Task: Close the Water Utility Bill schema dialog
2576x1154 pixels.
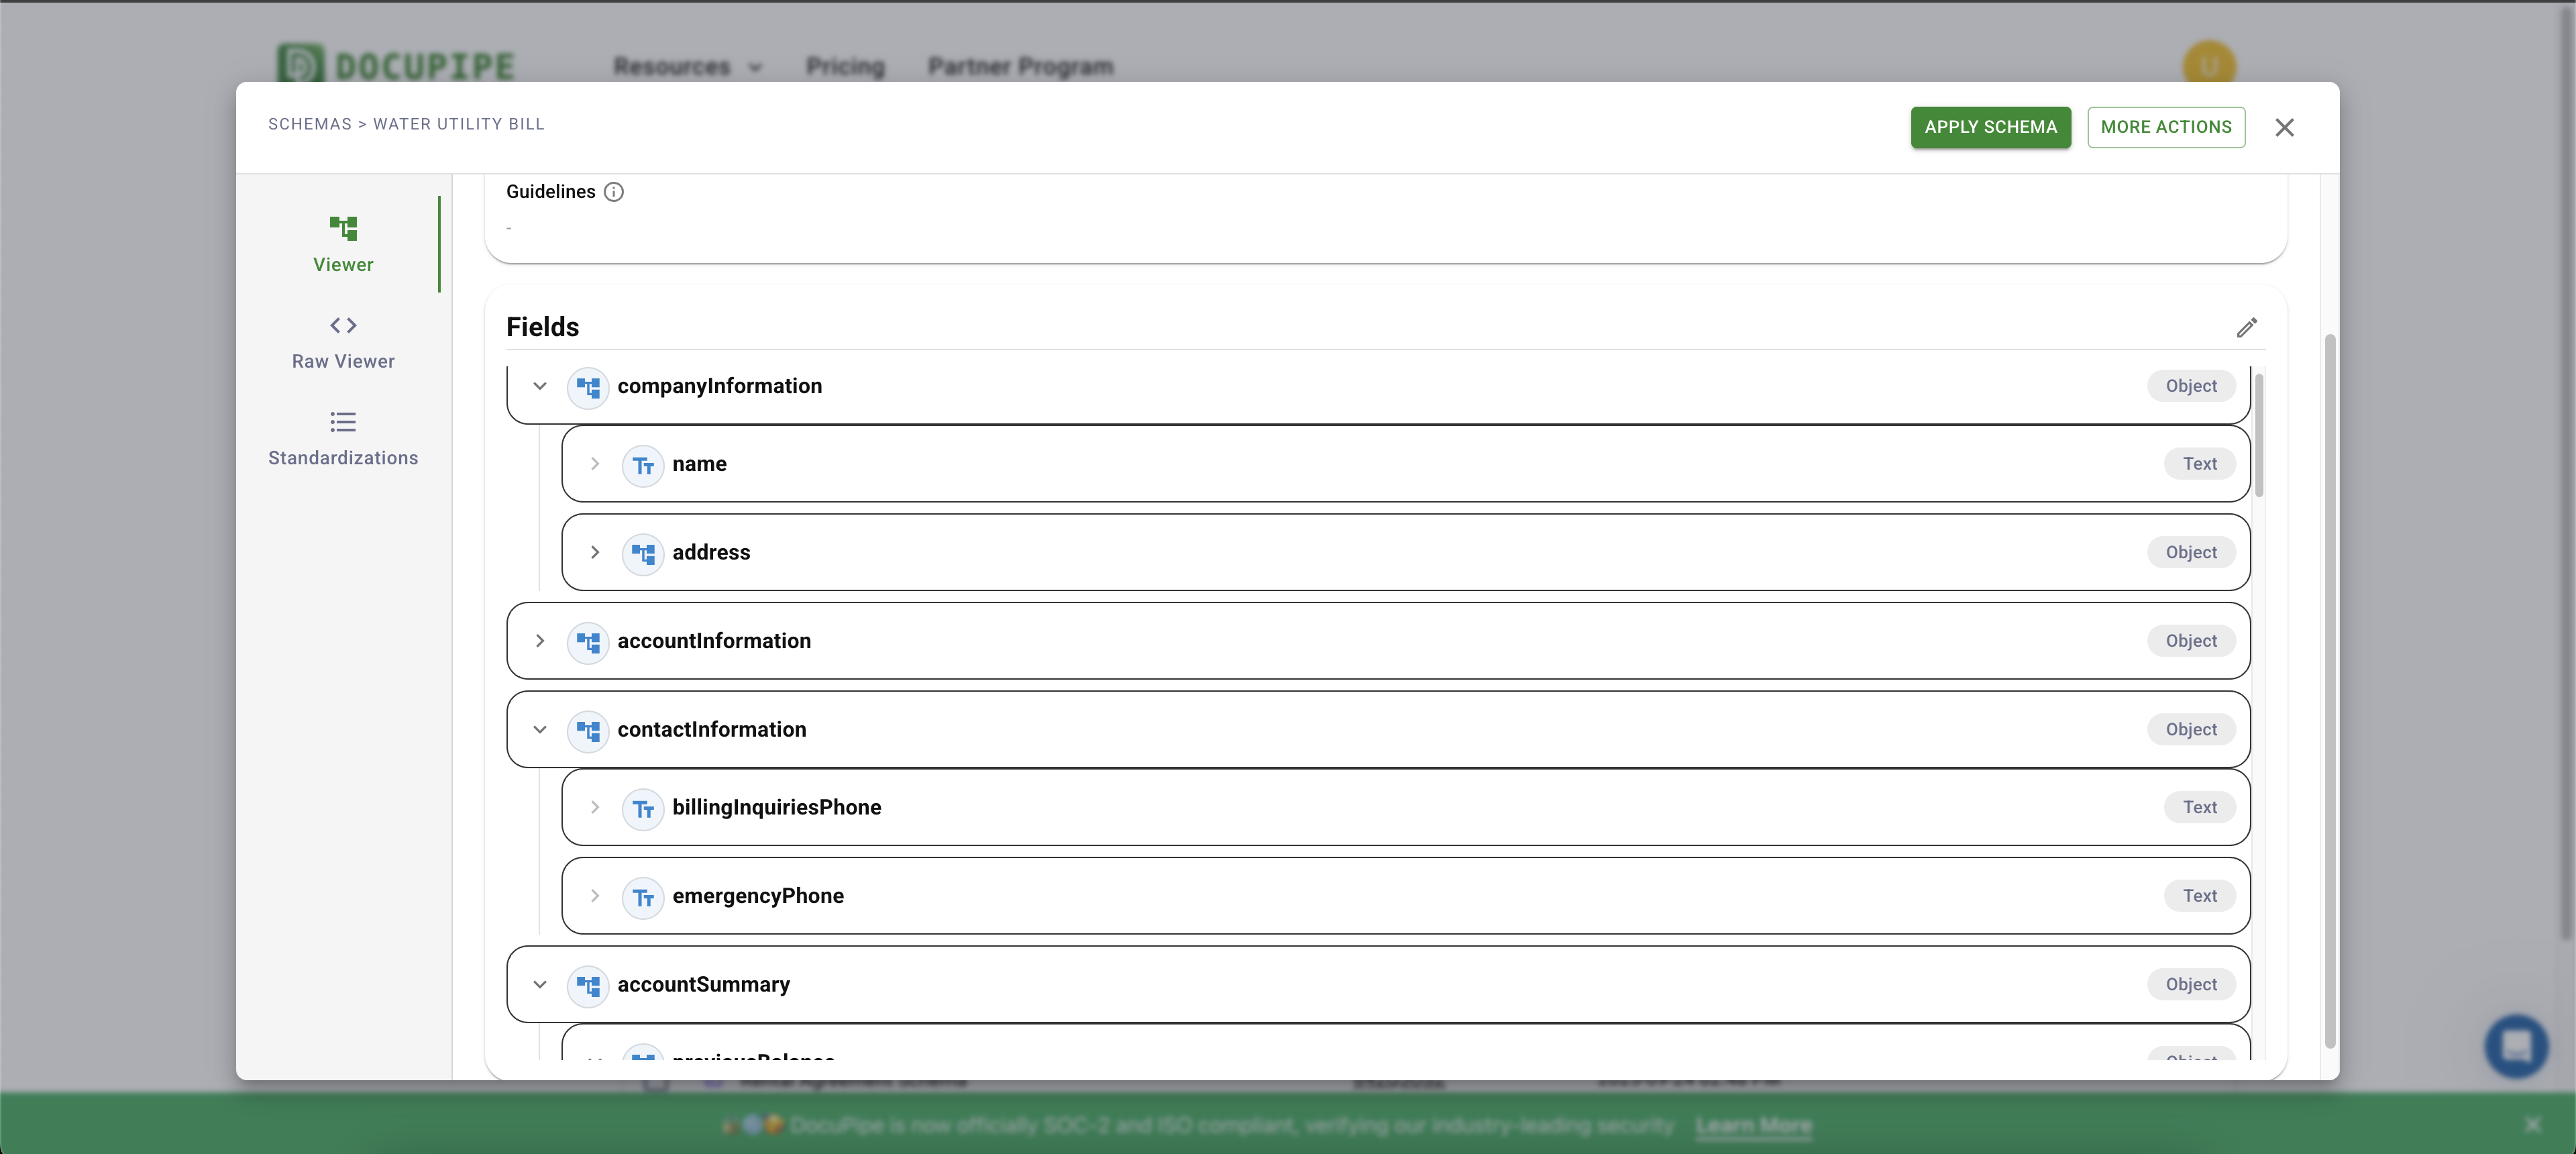Action: pos(2284,128)
